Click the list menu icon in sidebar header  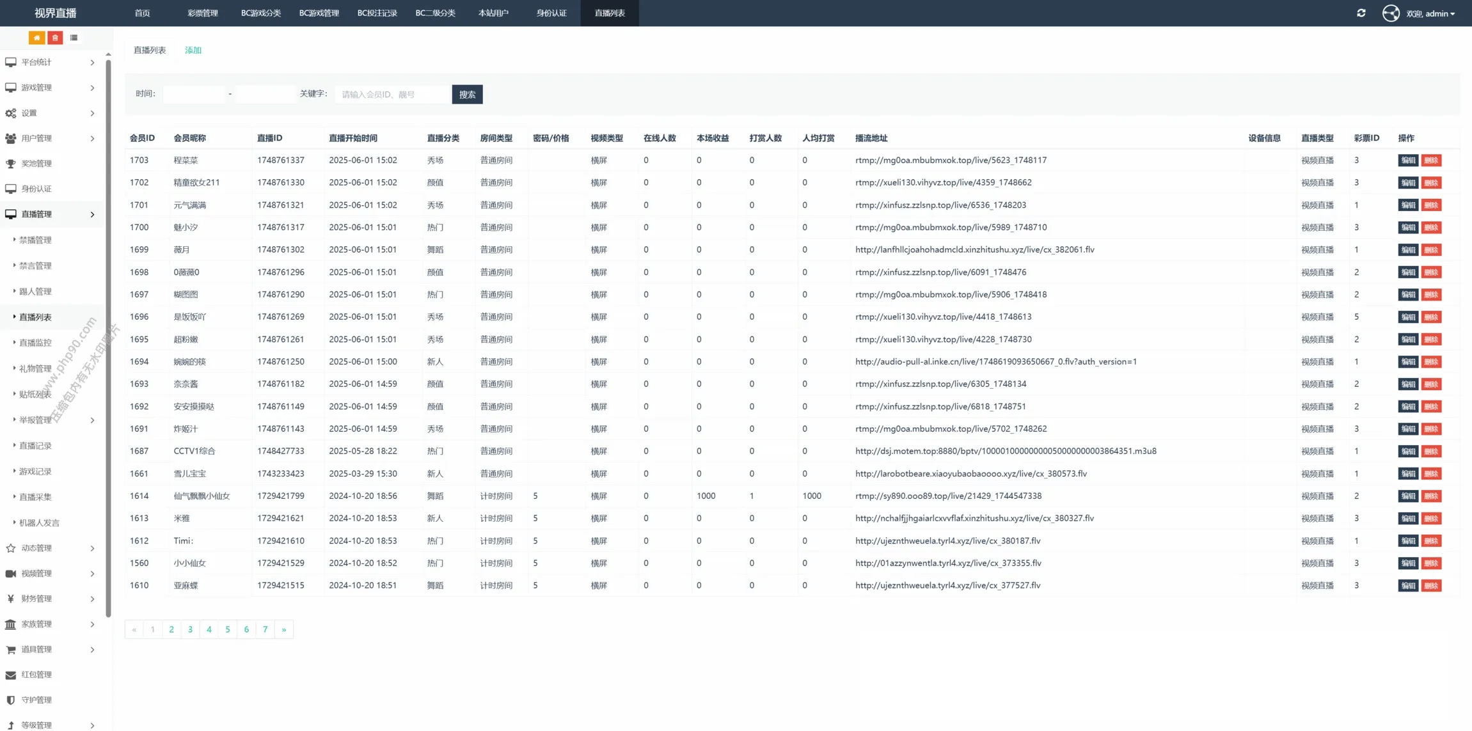click(x=74, y=38)
